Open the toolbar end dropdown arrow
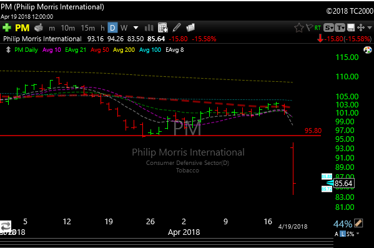Image resolution: width=374 pixels, height=248 pixels. tap(370, 27)
